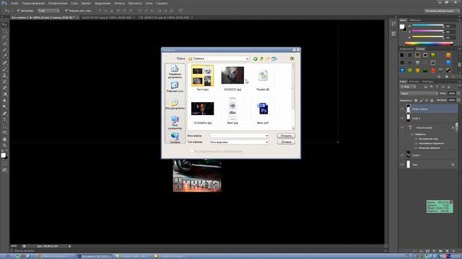
Task: Open the Изображение menu
Action: point(58,3)
